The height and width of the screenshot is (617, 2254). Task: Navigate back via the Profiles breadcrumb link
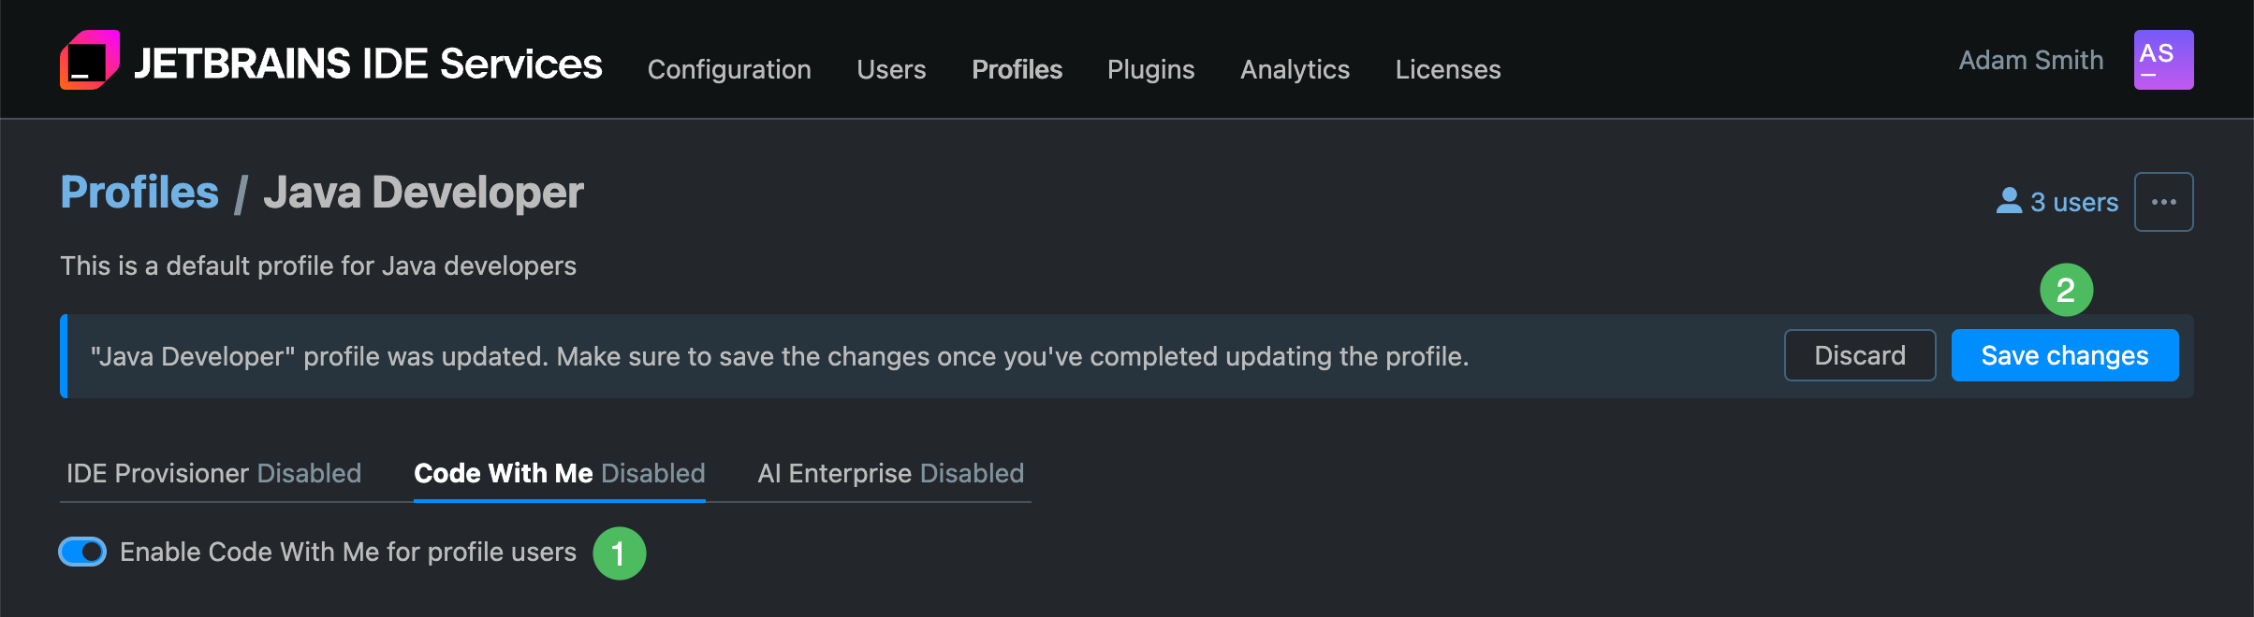pyautogui.click(x=139, y=191)
